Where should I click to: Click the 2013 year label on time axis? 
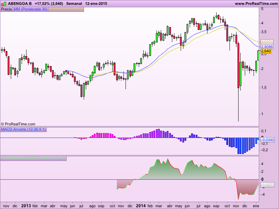click(26, 206)
